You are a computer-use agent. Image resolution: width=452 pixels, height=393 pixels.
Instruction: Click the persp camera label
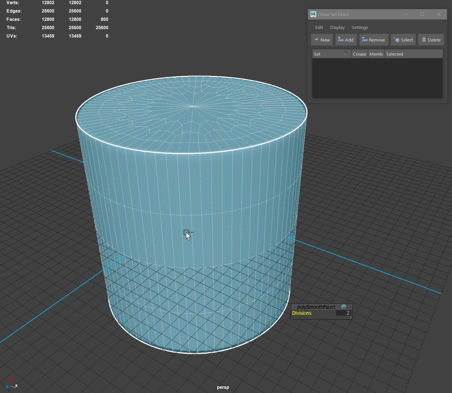223,387
